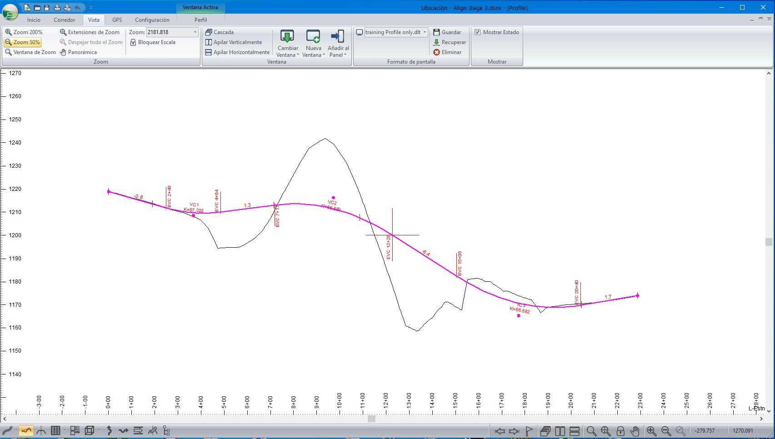The height and width of the screenshot is (439, 775).
Task: Click the table grid icon in bottom toolbar
Action: pyautogui.click(x=55, y=430)
